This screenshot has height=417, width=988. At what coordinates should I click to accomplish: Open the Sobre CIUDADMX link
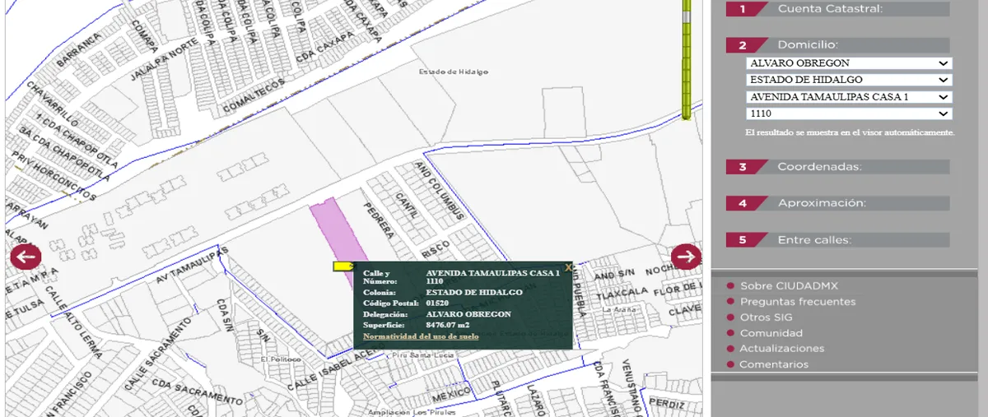click(x=789, y=286)
